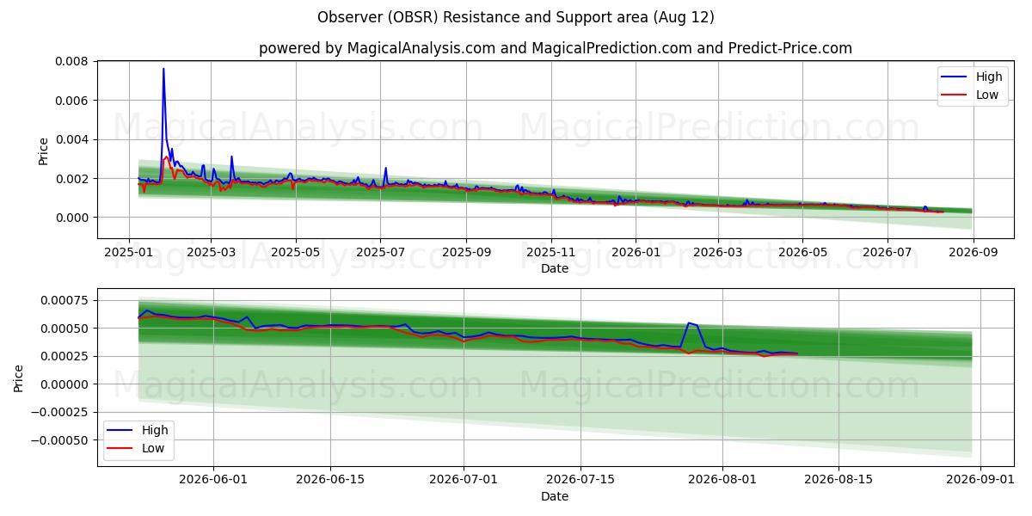Click the 0.002 y-axis tick label
Viewport: 1032px width, 516px height.
click(x=72, y=179)
